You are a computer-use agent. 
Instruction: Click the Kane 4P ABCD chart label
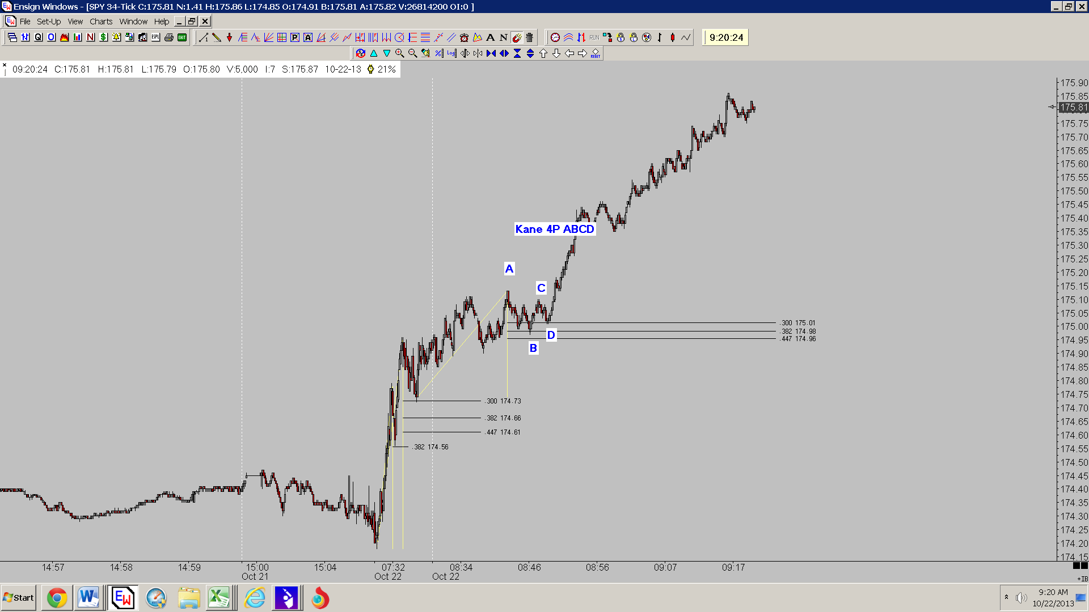click(x=555, y=229)
